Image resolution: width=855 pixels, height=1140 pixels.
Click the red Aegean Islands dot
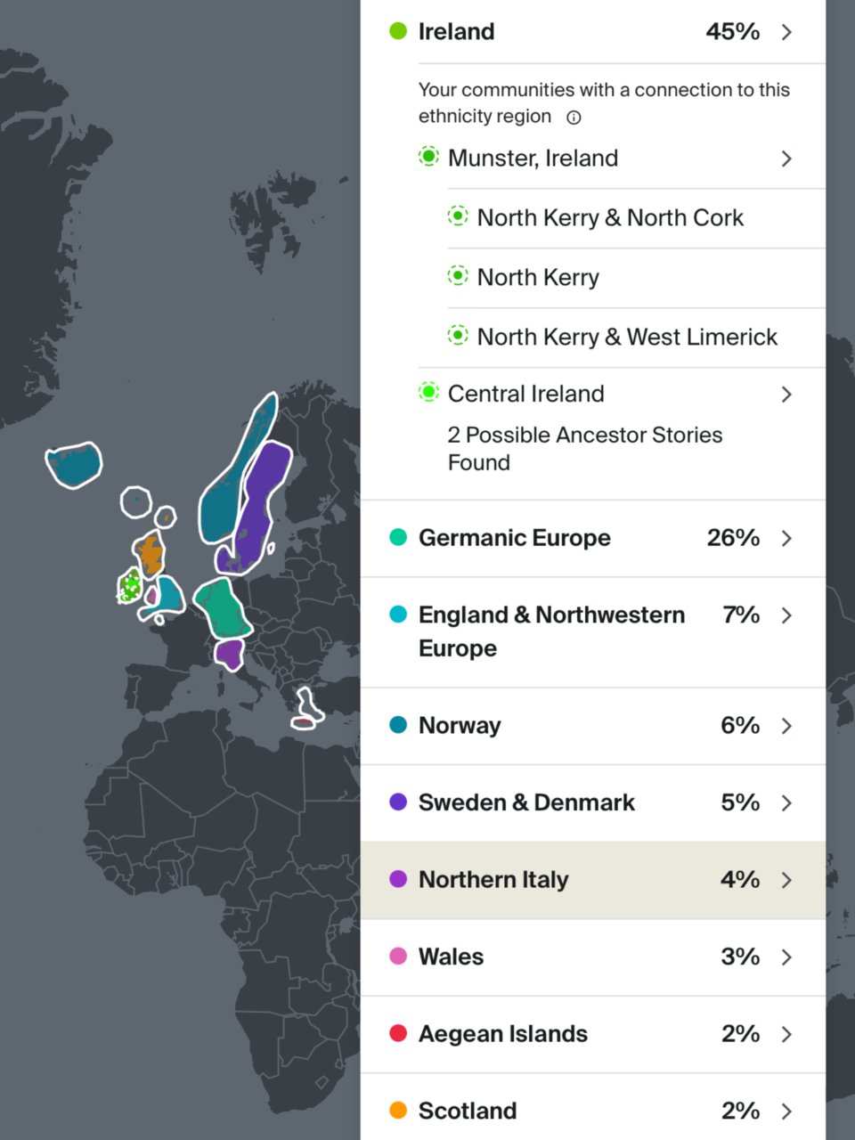tap(398, 1033)
